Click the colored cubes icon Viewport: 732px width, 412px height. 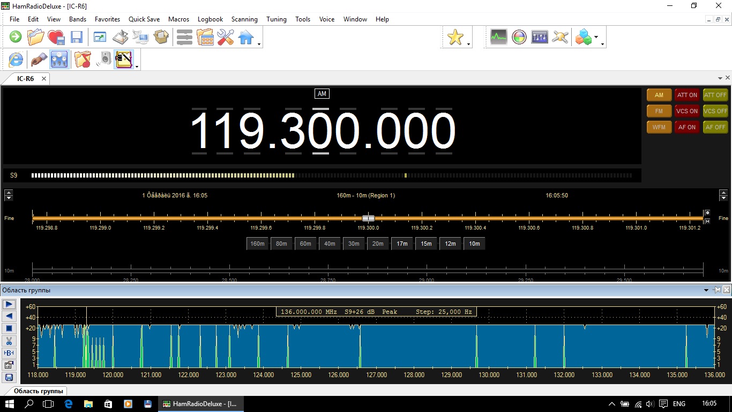coord(583,37)
